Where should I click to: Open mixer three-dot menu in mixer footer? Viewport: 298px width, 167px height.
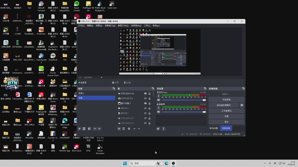tap(164, 128)
